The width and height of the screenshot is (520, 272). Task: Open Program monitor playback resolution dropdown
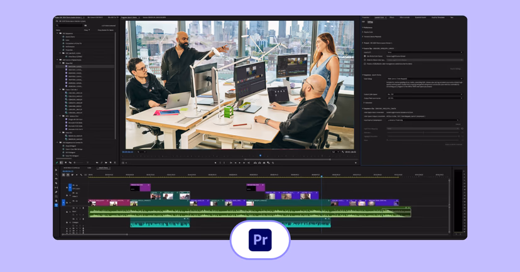click(x=335, y=152)
